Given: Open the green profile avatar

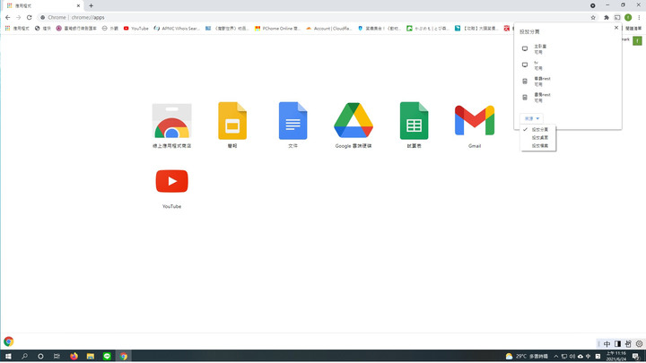Looking at the screenshot, I should (x=628, y=17).
